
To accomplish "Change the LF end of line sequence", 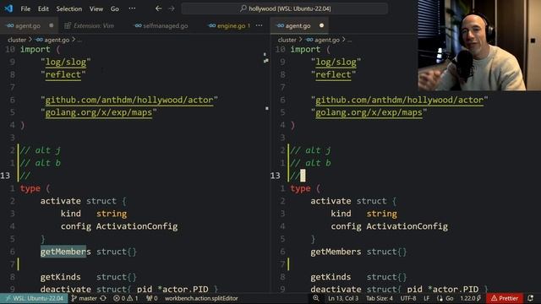I will click(426, 298).
